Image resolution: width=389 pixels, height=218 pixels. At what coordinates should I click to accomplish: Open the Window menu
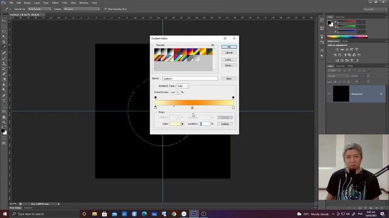tap(84, 2)
